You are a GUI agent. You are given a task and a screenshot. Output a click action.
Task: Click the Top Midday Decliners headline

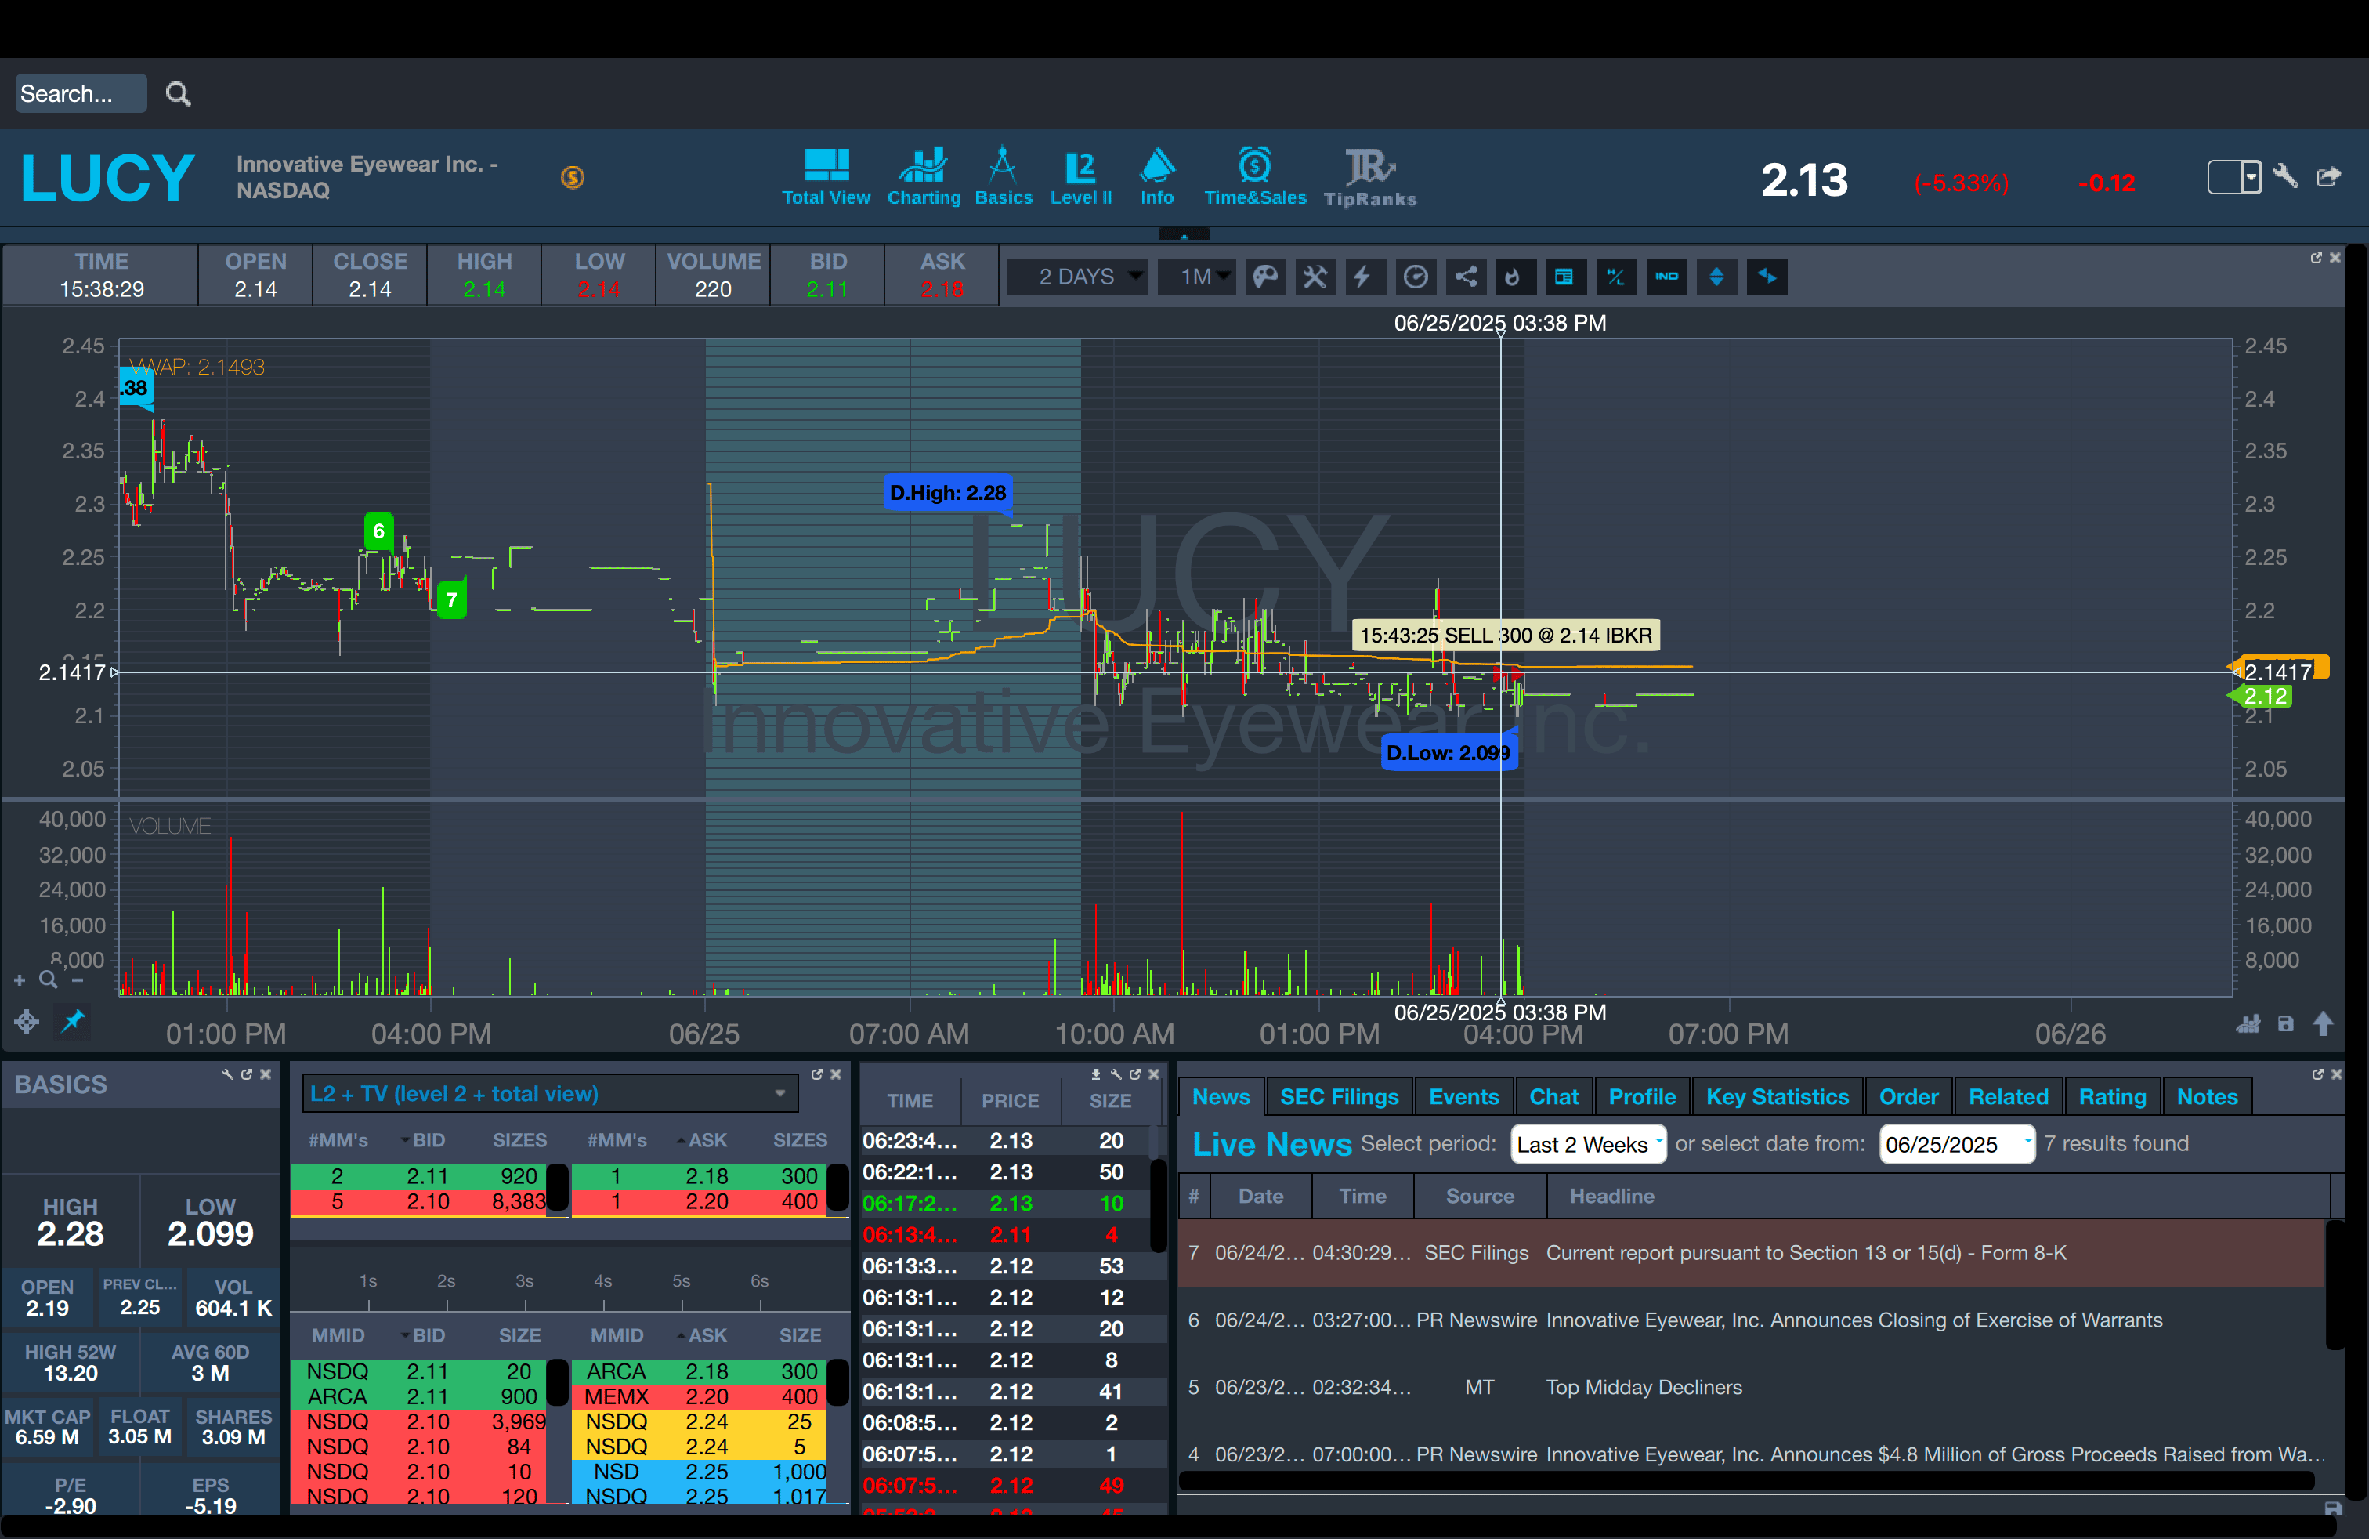click(x=1644, y=1387)
